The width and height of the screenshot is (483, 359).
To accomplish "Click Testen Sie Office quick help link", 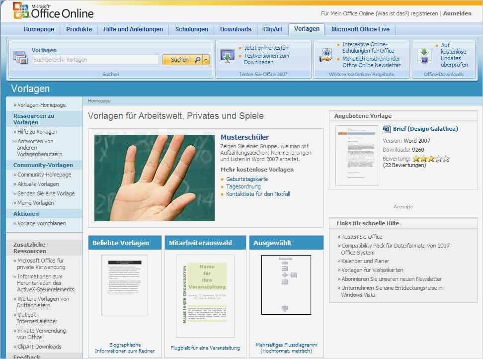I will tap(362, 237).
